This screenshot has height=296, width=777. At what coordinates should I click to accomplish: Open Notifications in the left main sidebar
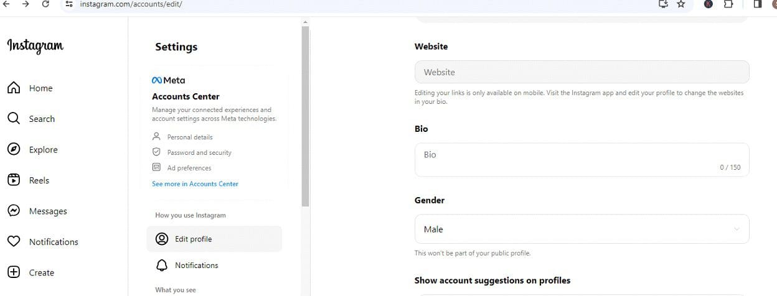pyautogui.click(x=54, y=242)
